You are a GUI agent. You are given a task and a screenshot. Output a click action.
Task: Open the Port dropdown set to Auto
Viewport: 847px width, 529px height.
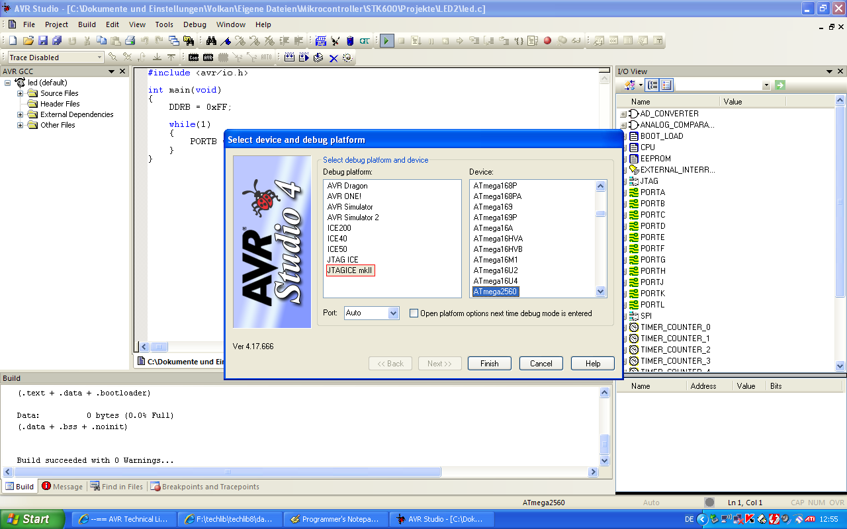pos(393,313)
